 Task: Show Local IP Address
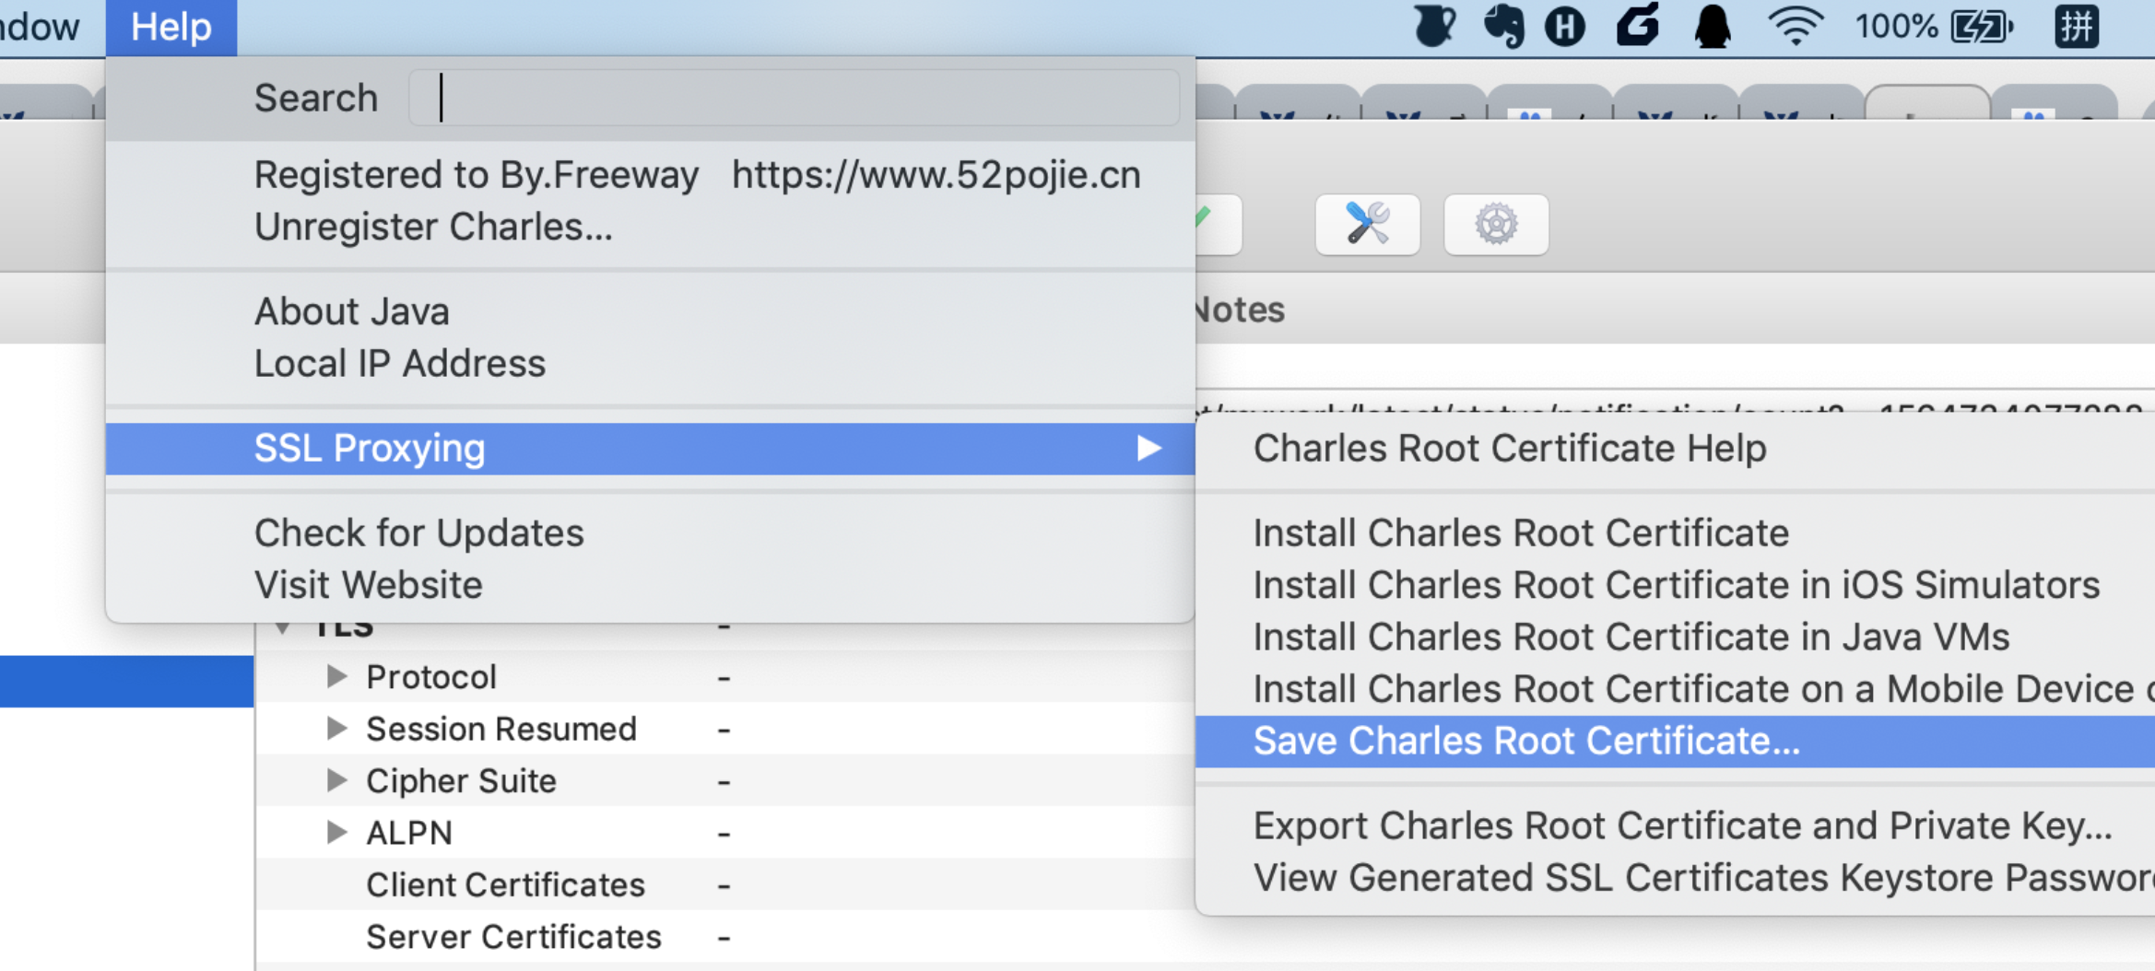pyautogui.click(x=651, y=363)
